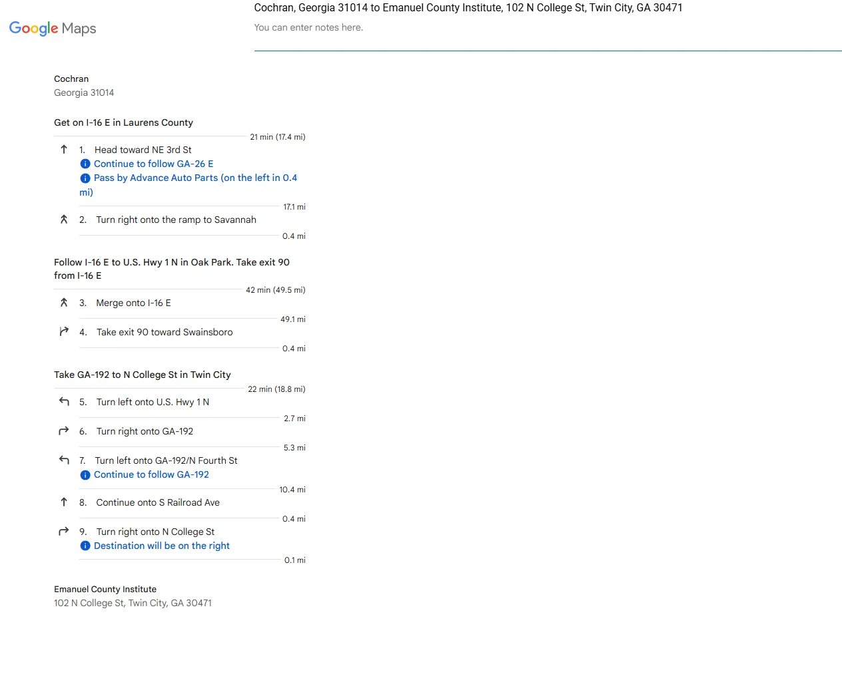This screenshot has width=842, height=698.
Task: Click the route title at page top
Action: click(x=468, y=8)
